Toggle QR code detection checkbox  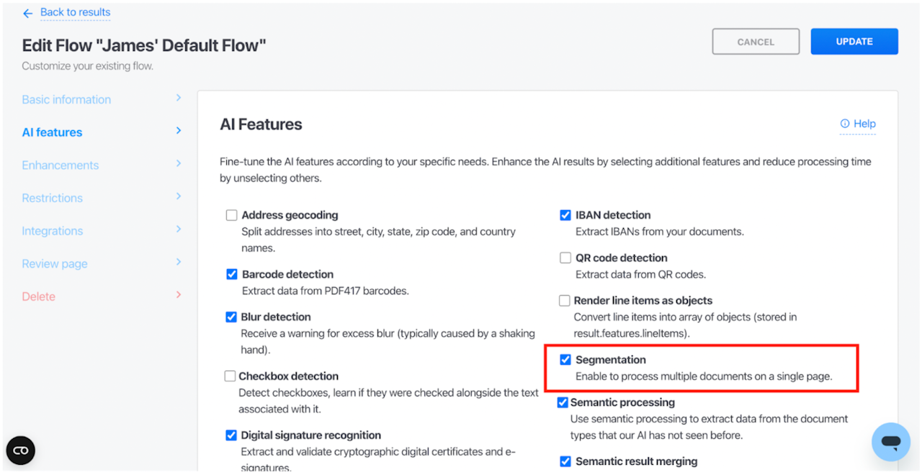pyautogui.click(x=565, y=258)
